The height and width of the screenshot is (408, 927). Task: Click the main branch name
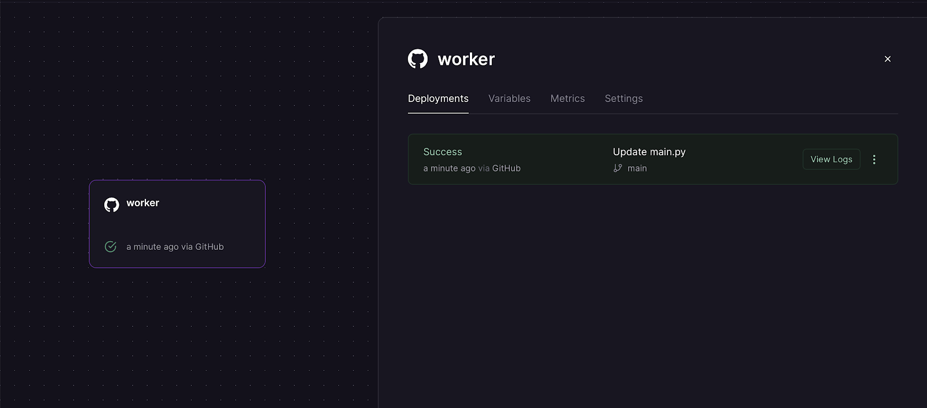click(637, 168)
